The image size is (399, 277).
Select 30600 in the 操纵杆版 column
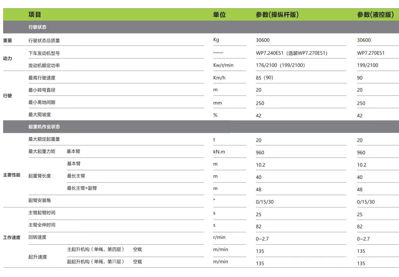[263, 40]
